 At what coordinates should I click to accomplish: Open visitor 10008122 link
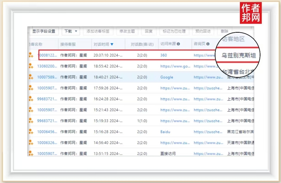(x=47, y=55)
